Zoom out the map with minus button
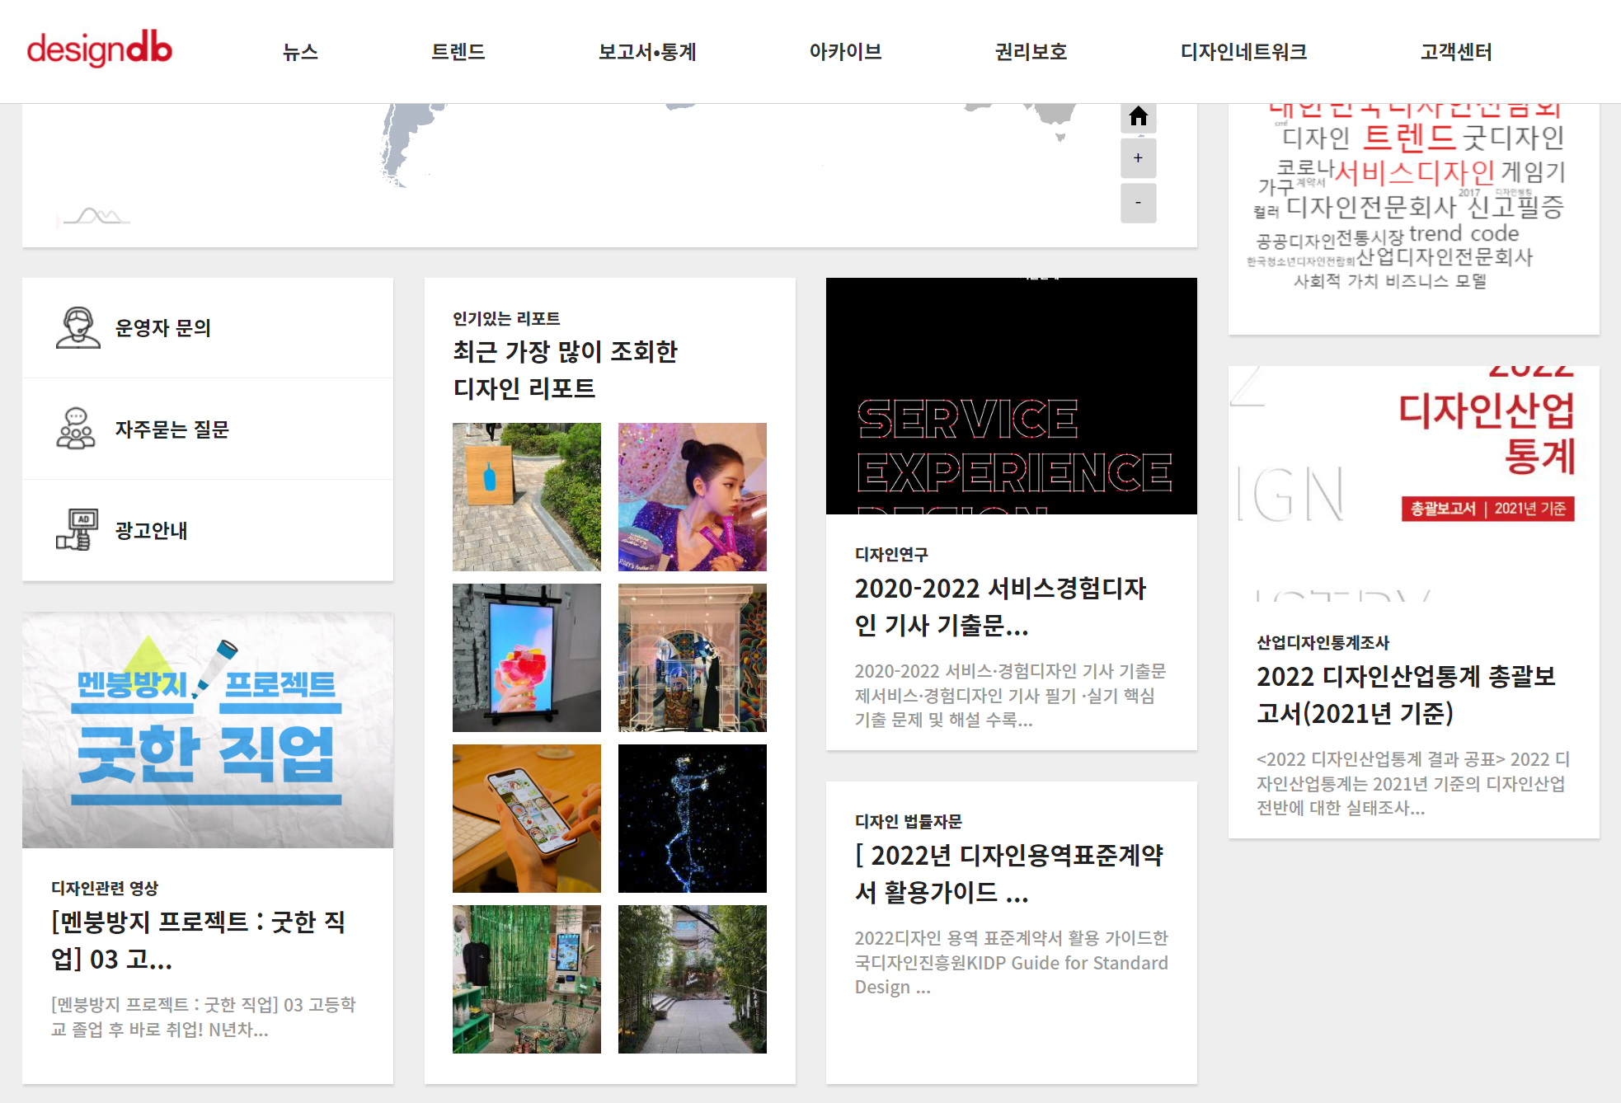The height and width of the screenshot is (1103, 1621). pyautogui.click(x=1138, y=203)
